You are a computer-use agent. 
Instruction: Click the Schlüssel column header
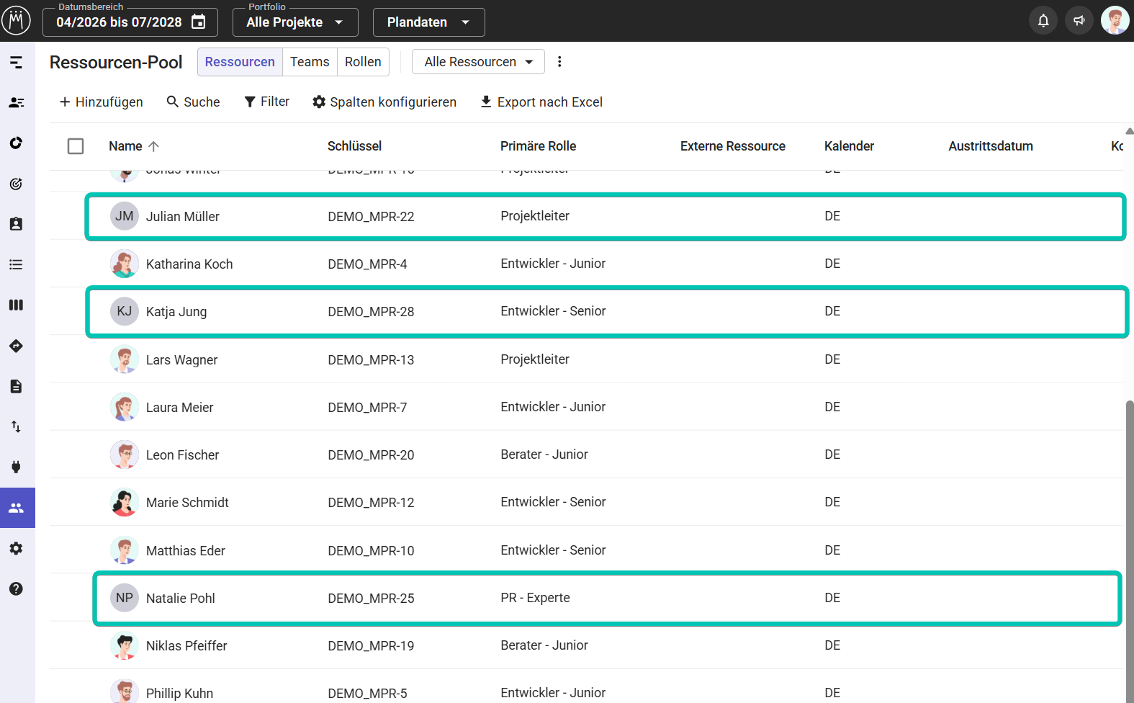pos(354,146)
